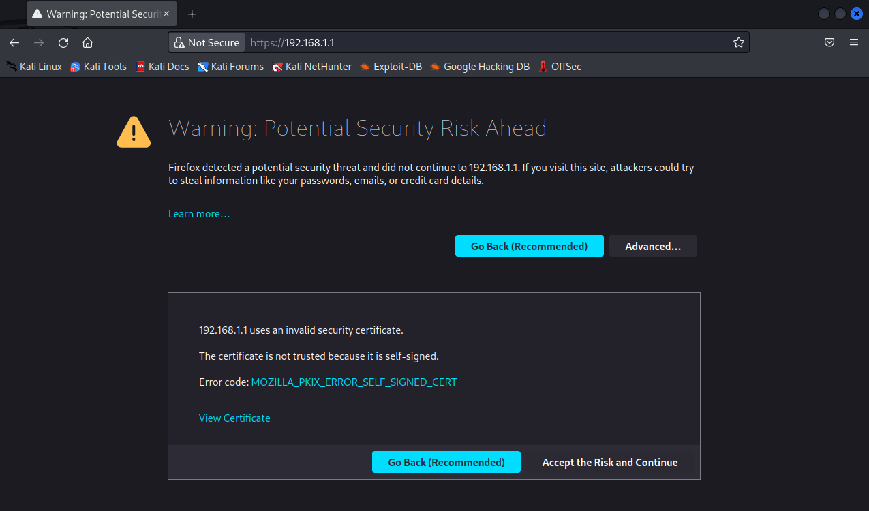This screenshot has width=869, height=511.
Task: Click the MOZILLA_PKIX_ERROR_SELF_SIGNED_CERT error code link
Action: 354,382
